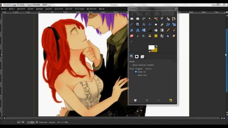The height and width of the screenshot is (128, 228).
Task: Select the Zoom magnifier tool in toolbox
Action: (x=138, y=25)
